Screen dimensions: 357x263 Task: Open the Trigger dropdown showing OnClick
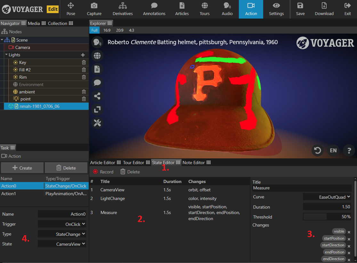click(x=62, y=224)
